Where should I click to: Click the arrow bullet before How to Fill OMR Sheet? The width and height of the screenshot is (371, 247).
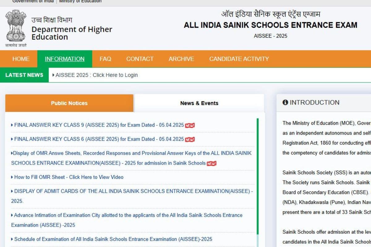11,177
